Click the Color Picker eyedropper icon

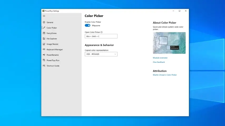[44, 28]
